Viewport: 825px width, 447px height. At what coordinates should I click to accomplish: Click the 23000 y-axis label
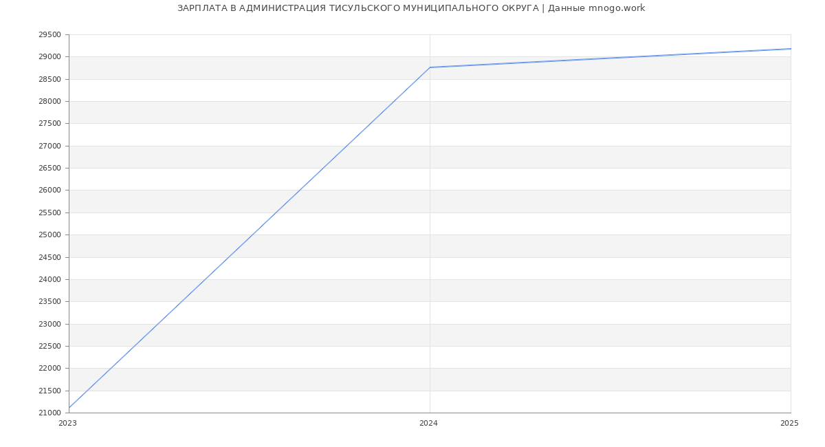[x=49, y=325]
